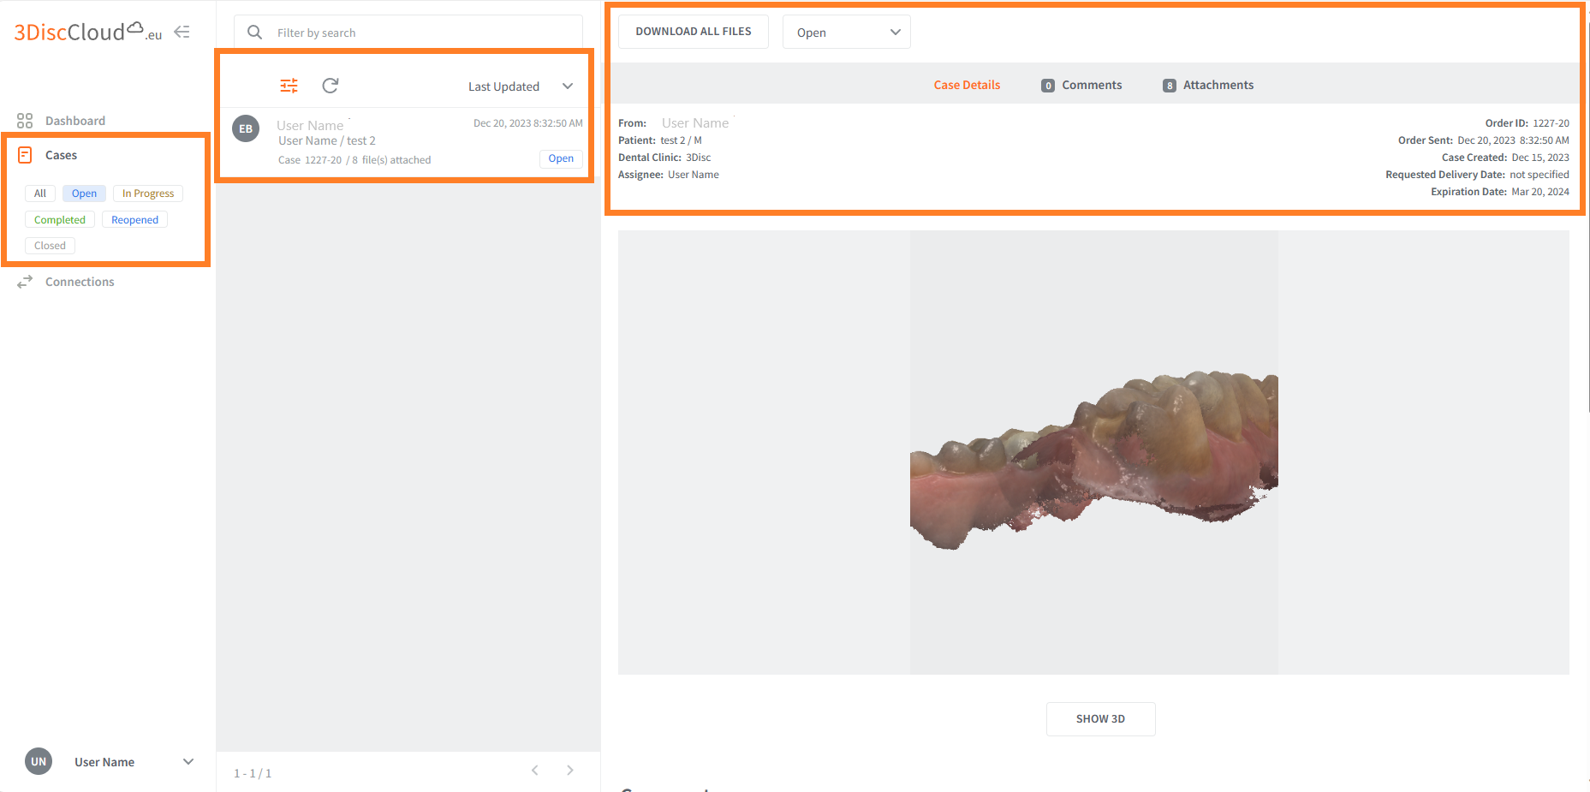Image resolution: width=1590 pixels, height=792 pixels.
Task: Click the comments count badge
Action: point(1048,86)
